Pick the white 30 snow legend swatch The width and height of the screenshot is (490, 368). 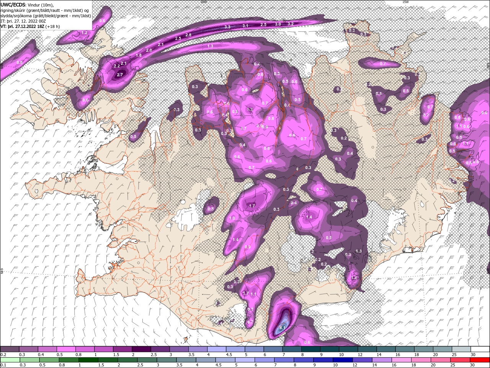(x=480, y=349)
